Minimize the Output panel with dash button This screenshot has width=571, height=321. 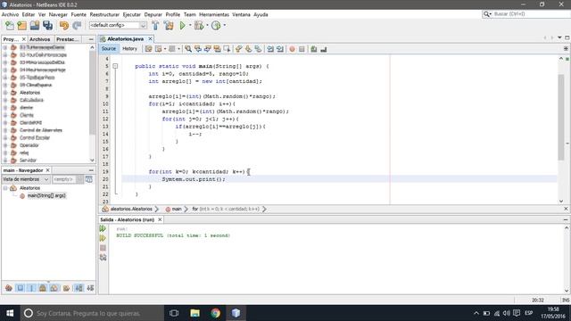[x=566, y=220]
